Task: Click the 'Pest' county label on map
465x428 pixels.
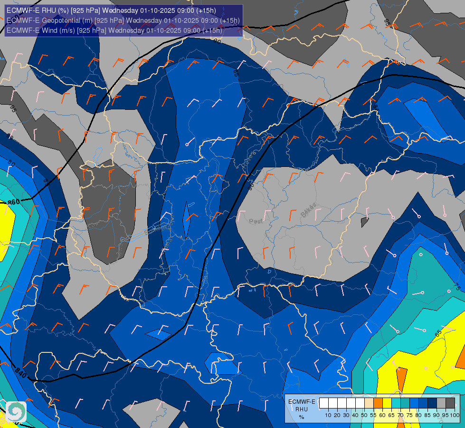Action: point(256,221)
